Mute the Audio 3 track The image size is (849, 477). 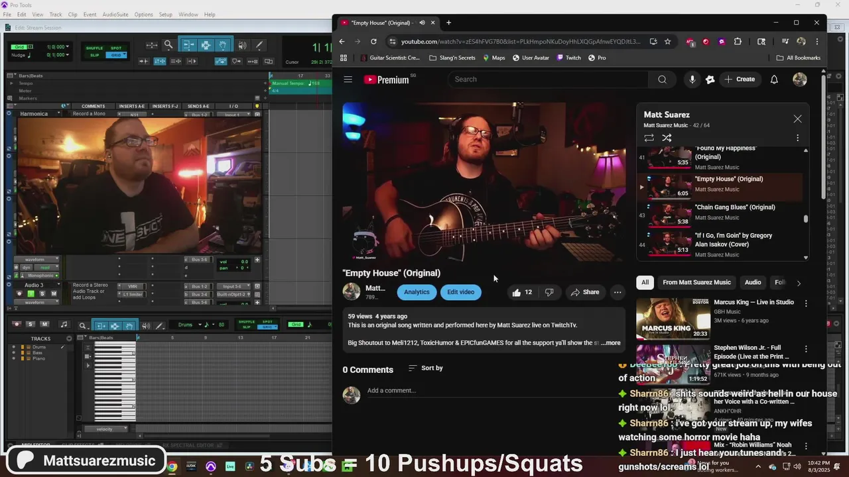point(54,293)
